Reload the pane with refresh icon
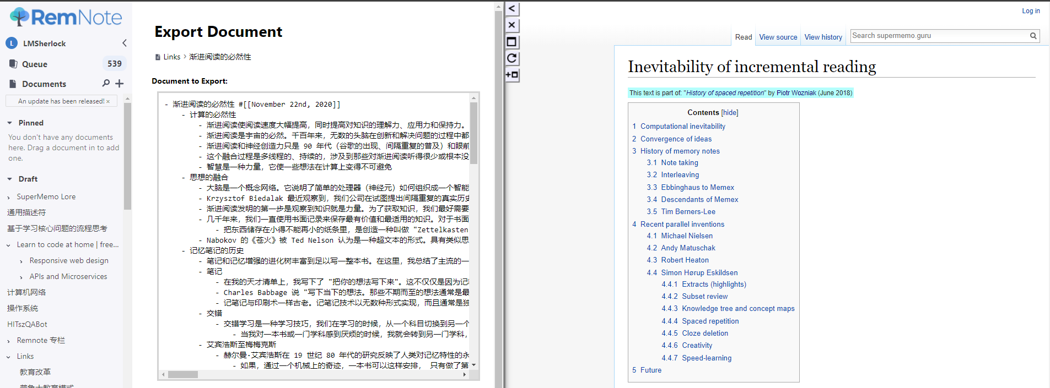The image size is (1050, 388). click(512, 58)
